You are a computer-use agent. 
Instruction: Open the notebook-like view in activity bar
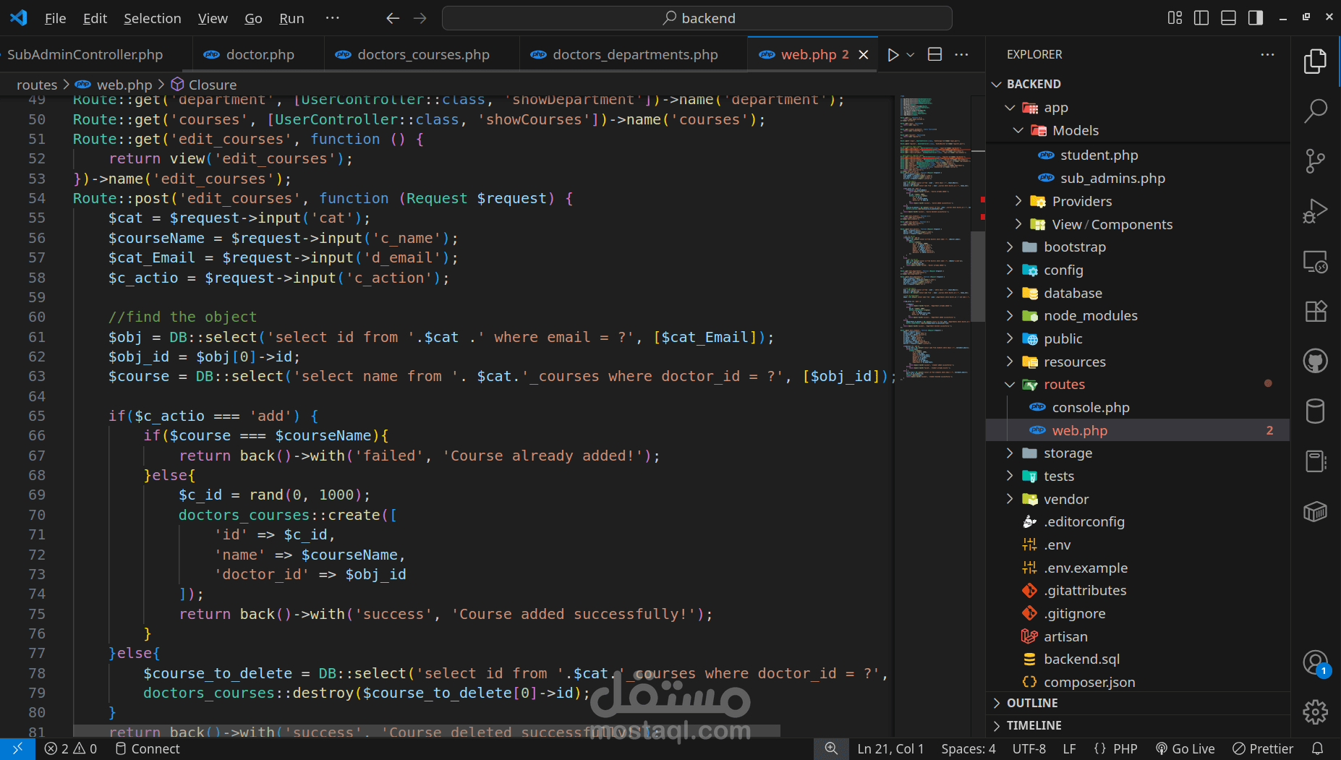point(1315,461)
